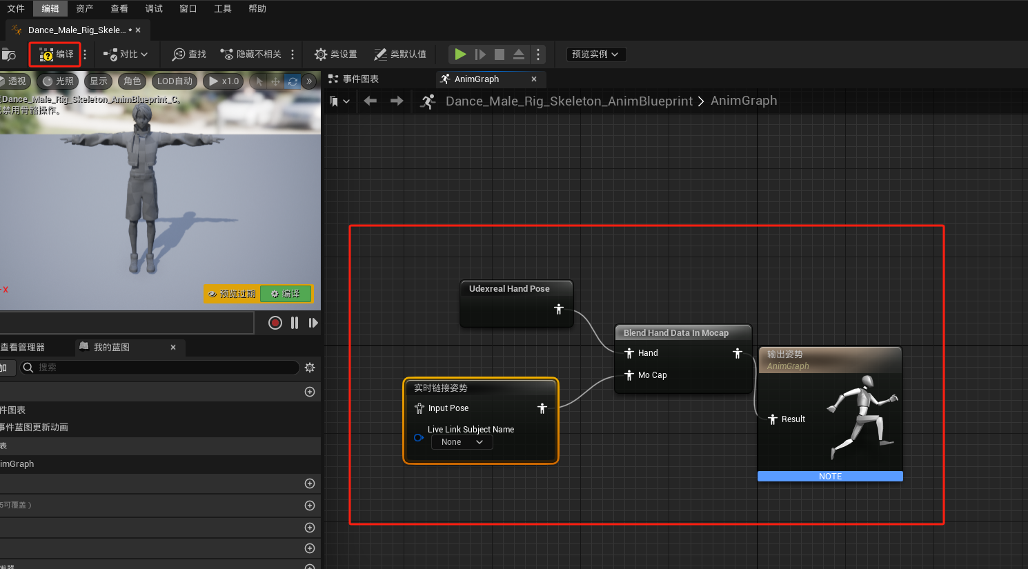Click the red record button under viewport
Viewport: 1028px width, 569px height.
click(275, 323)
